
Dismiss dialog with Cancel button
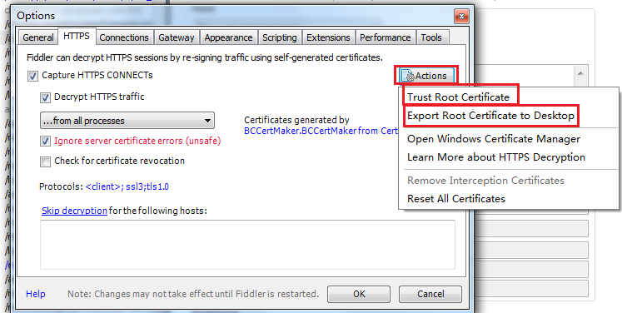pyautogui.click(x=430, y=294)
